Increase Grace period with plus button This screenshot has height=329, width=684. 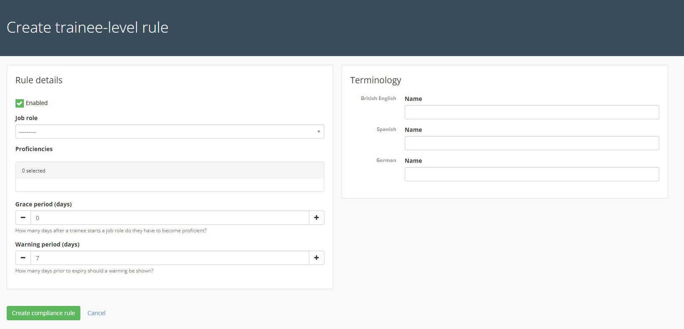(x=316, y=218)
